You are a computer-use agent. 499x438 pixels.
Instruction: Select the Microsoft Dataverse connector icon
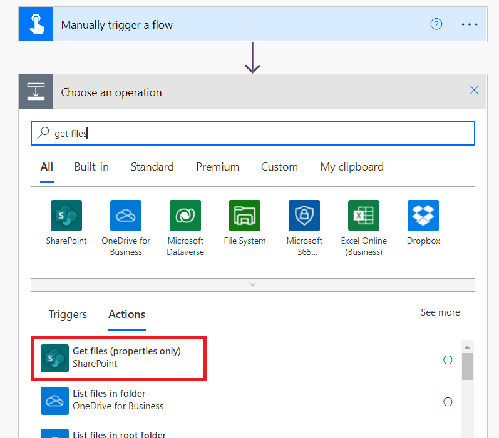click(x=185, y=216)
